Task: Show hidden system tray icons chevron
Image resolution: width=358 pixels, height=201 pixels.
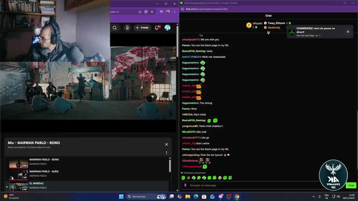Action: pyautogui.click(x=314, y=197)
